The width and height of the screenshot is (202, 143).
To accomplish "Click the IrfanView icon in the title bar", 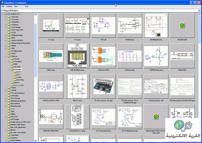I will tap(2, 3).
